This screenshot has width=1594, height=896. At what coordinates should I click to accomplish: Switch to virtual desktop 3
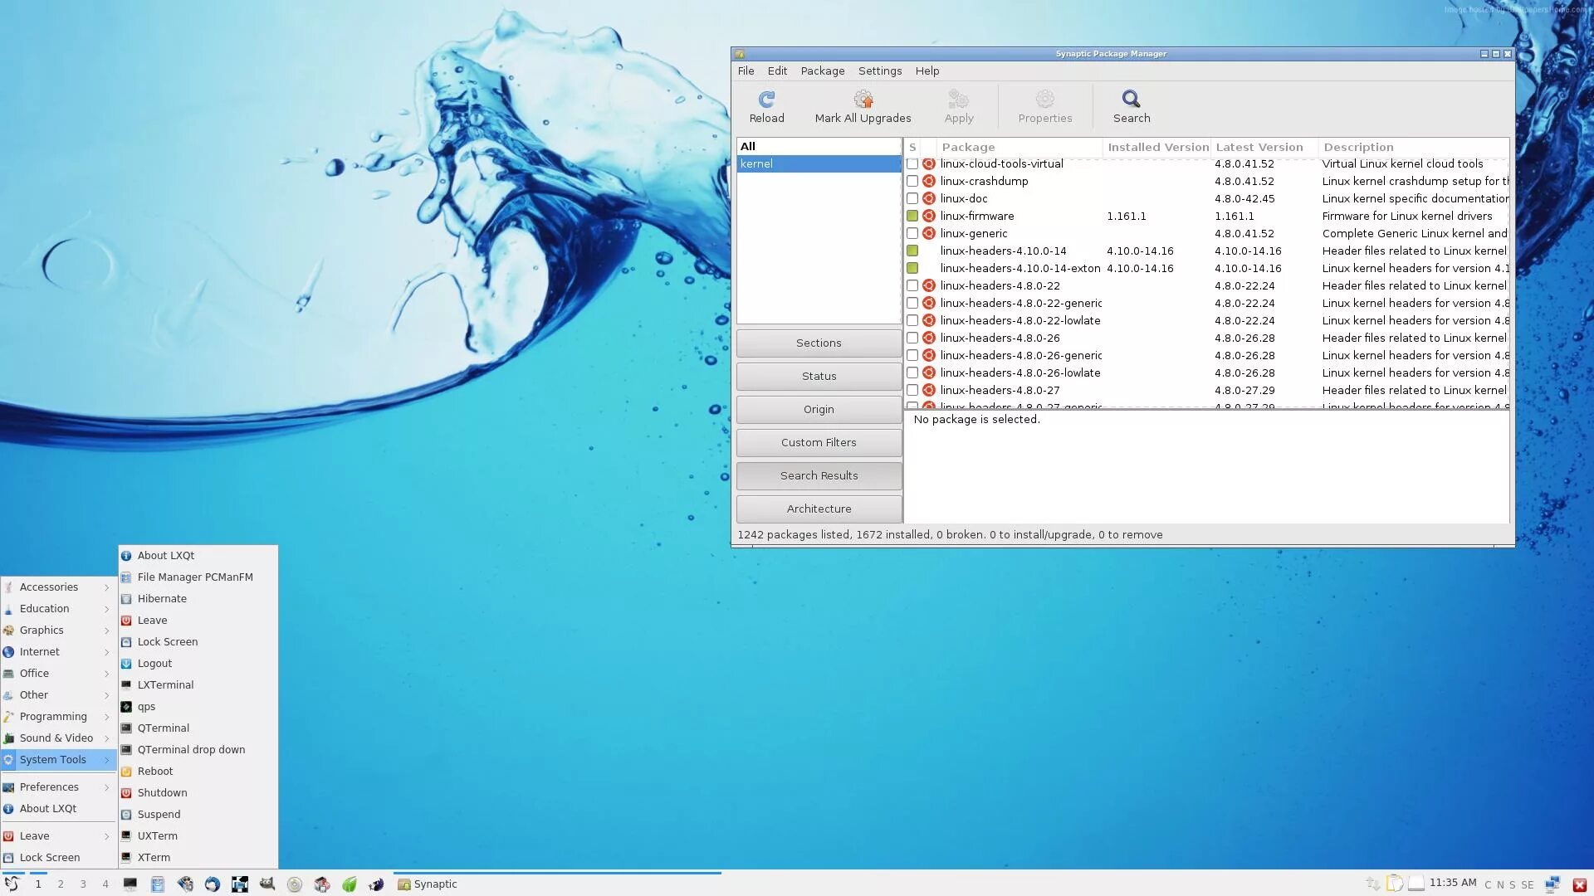[x=83, y=884]
